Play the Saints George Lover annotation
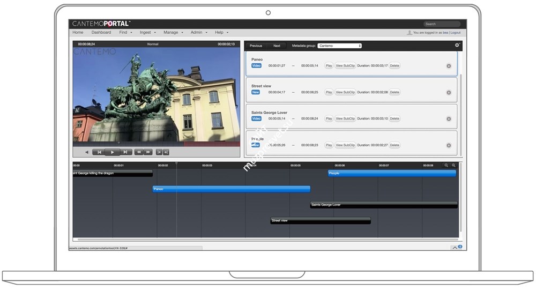This screenshot has height=290, width=536. pyautogui.click(x=329, y=118)
